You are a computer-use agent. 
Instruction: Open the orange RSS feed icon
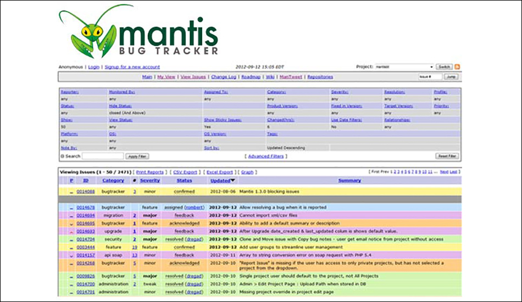[457, 67]
